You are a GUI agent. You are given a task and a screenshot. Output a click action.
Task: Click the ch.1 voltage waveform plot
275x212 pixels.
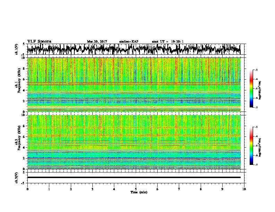coord(134,49)
